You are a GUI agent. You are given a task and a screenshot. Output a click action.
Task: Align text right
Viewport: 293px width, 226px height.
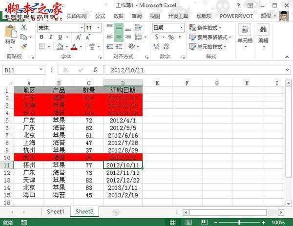pyautogui.click(x=128, y=37)
